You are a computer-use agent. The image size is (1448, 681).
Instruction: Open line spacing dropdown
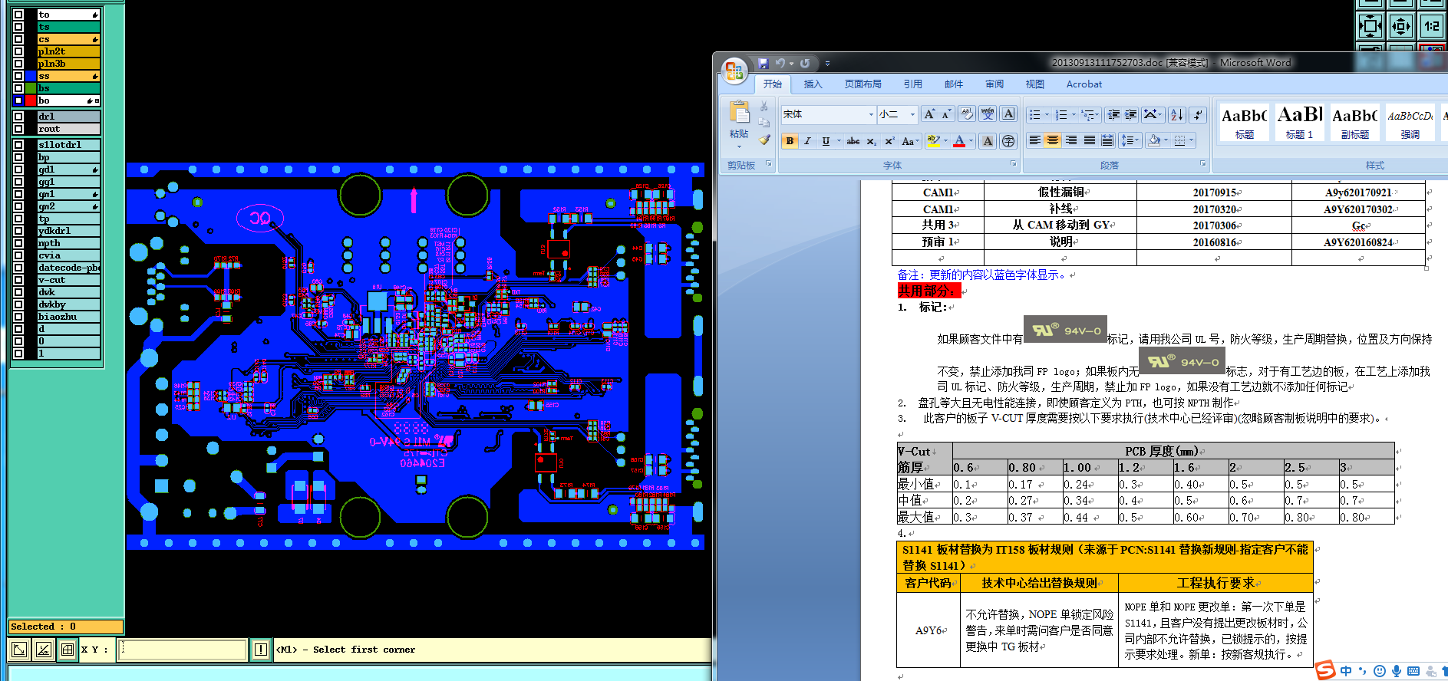coord(1130,140)
